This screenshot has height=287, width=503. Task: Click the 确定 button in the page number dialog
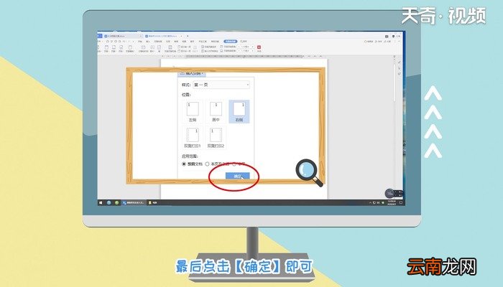237,177
